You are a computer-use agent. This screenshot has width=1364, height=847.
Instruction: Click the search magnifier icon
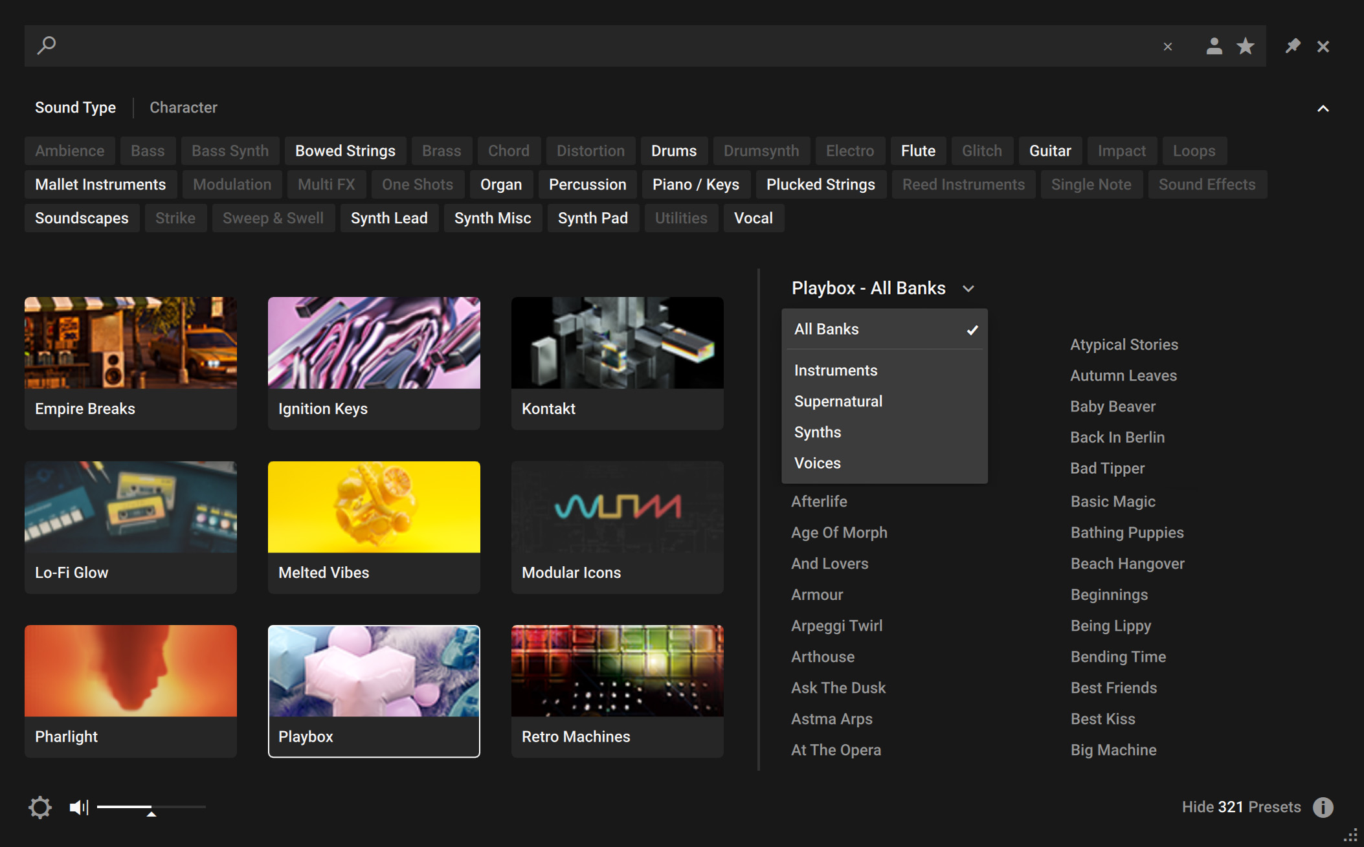(x=47, y=45)
